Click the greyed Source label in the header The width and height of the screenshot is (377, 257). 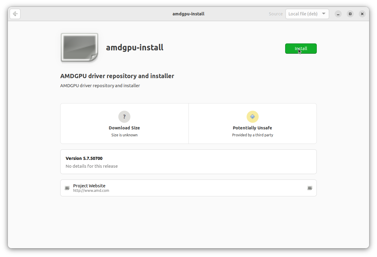point(276,14)
